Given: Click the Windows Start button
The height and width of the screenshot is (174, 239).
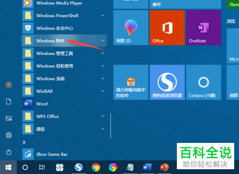Looking at the screenshot, I should (8, 167).
